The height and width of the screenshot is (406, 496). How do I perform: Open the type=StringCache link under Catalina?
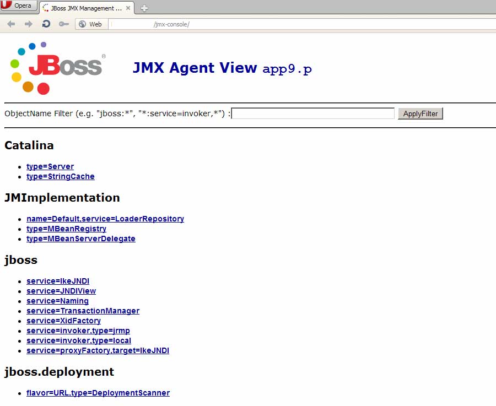pyautogui.click(x=61, y=176)
